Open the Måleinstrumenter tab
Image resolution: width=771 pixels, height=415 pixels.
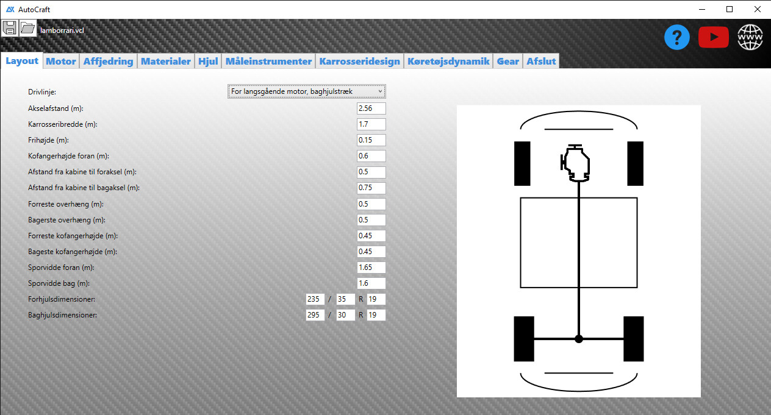(268, 61)
